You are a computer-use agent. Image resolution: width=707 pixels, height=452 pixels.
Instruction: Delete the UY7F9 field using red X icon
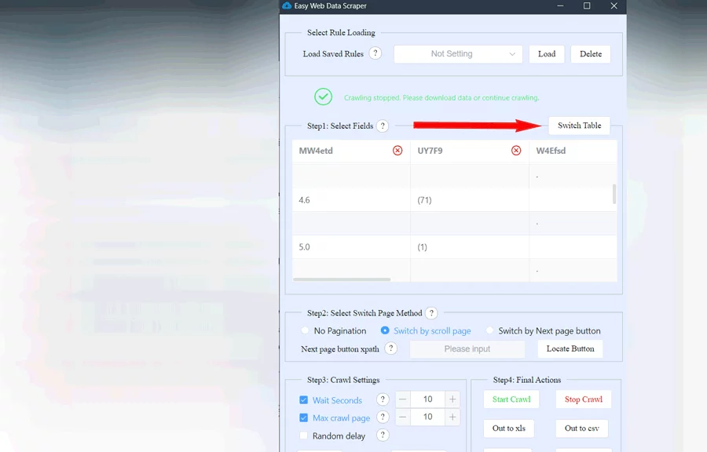click(516, 151)
